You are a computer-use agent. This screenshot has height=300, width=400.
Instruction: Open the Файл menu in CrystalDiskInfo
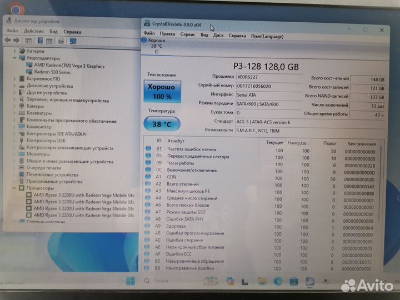click(149, 33)
